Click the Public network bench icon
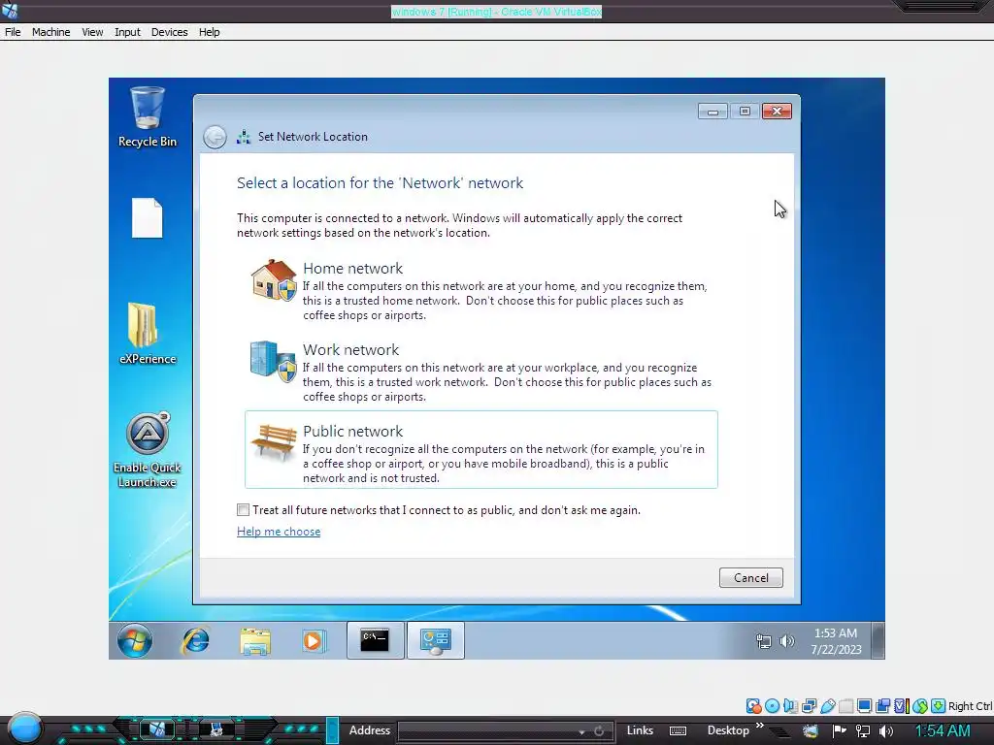The image size is (994, 745). [x=274, y=441]
